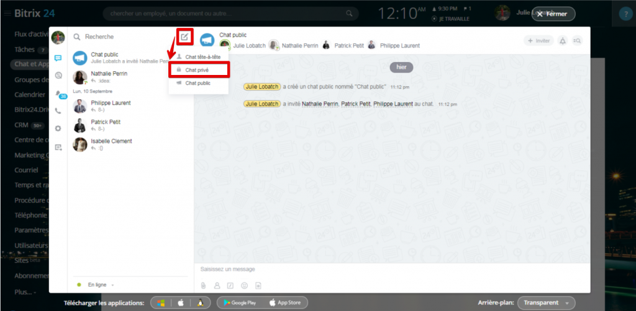
Task: Open the Google Play download link
Action: pos(240,302)
